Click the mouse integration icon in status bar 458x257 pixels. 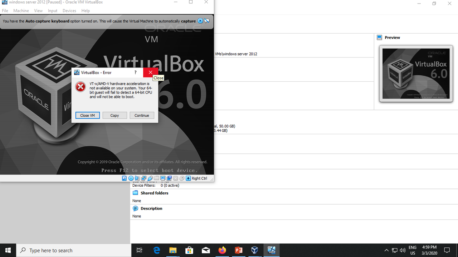tap(182, 178)
